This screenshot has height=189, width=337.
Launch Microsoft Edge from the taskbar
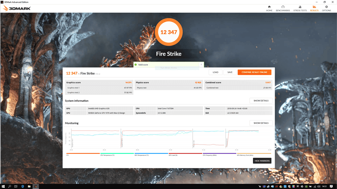tap(23, 186)
